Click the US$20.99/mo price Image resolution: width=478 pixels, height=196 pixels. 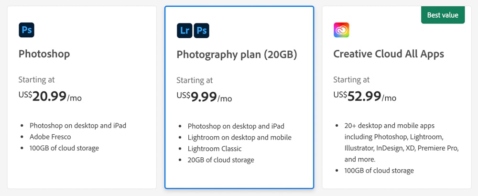(x=50, y=96)
